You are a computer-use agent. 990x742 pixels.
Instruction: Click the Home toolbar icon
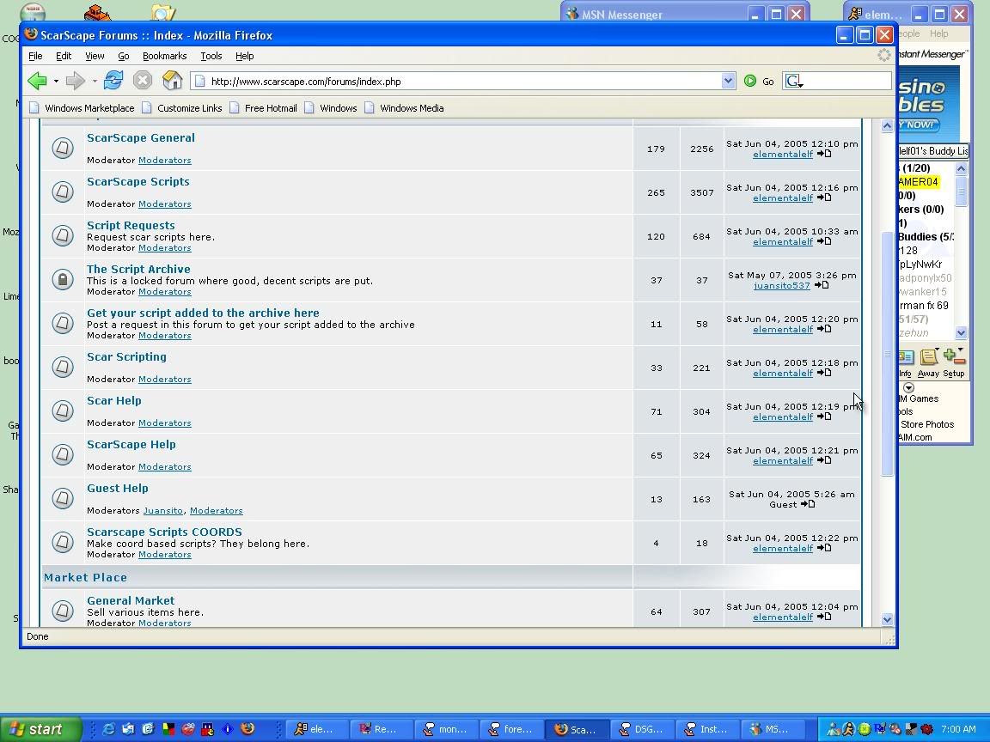click(173, 81)
